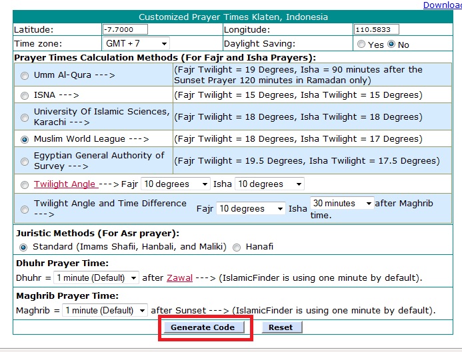The width and height of the screenshot is (462, 352).
Task: Set Daylight Saving to No
Action: point(391,45)
